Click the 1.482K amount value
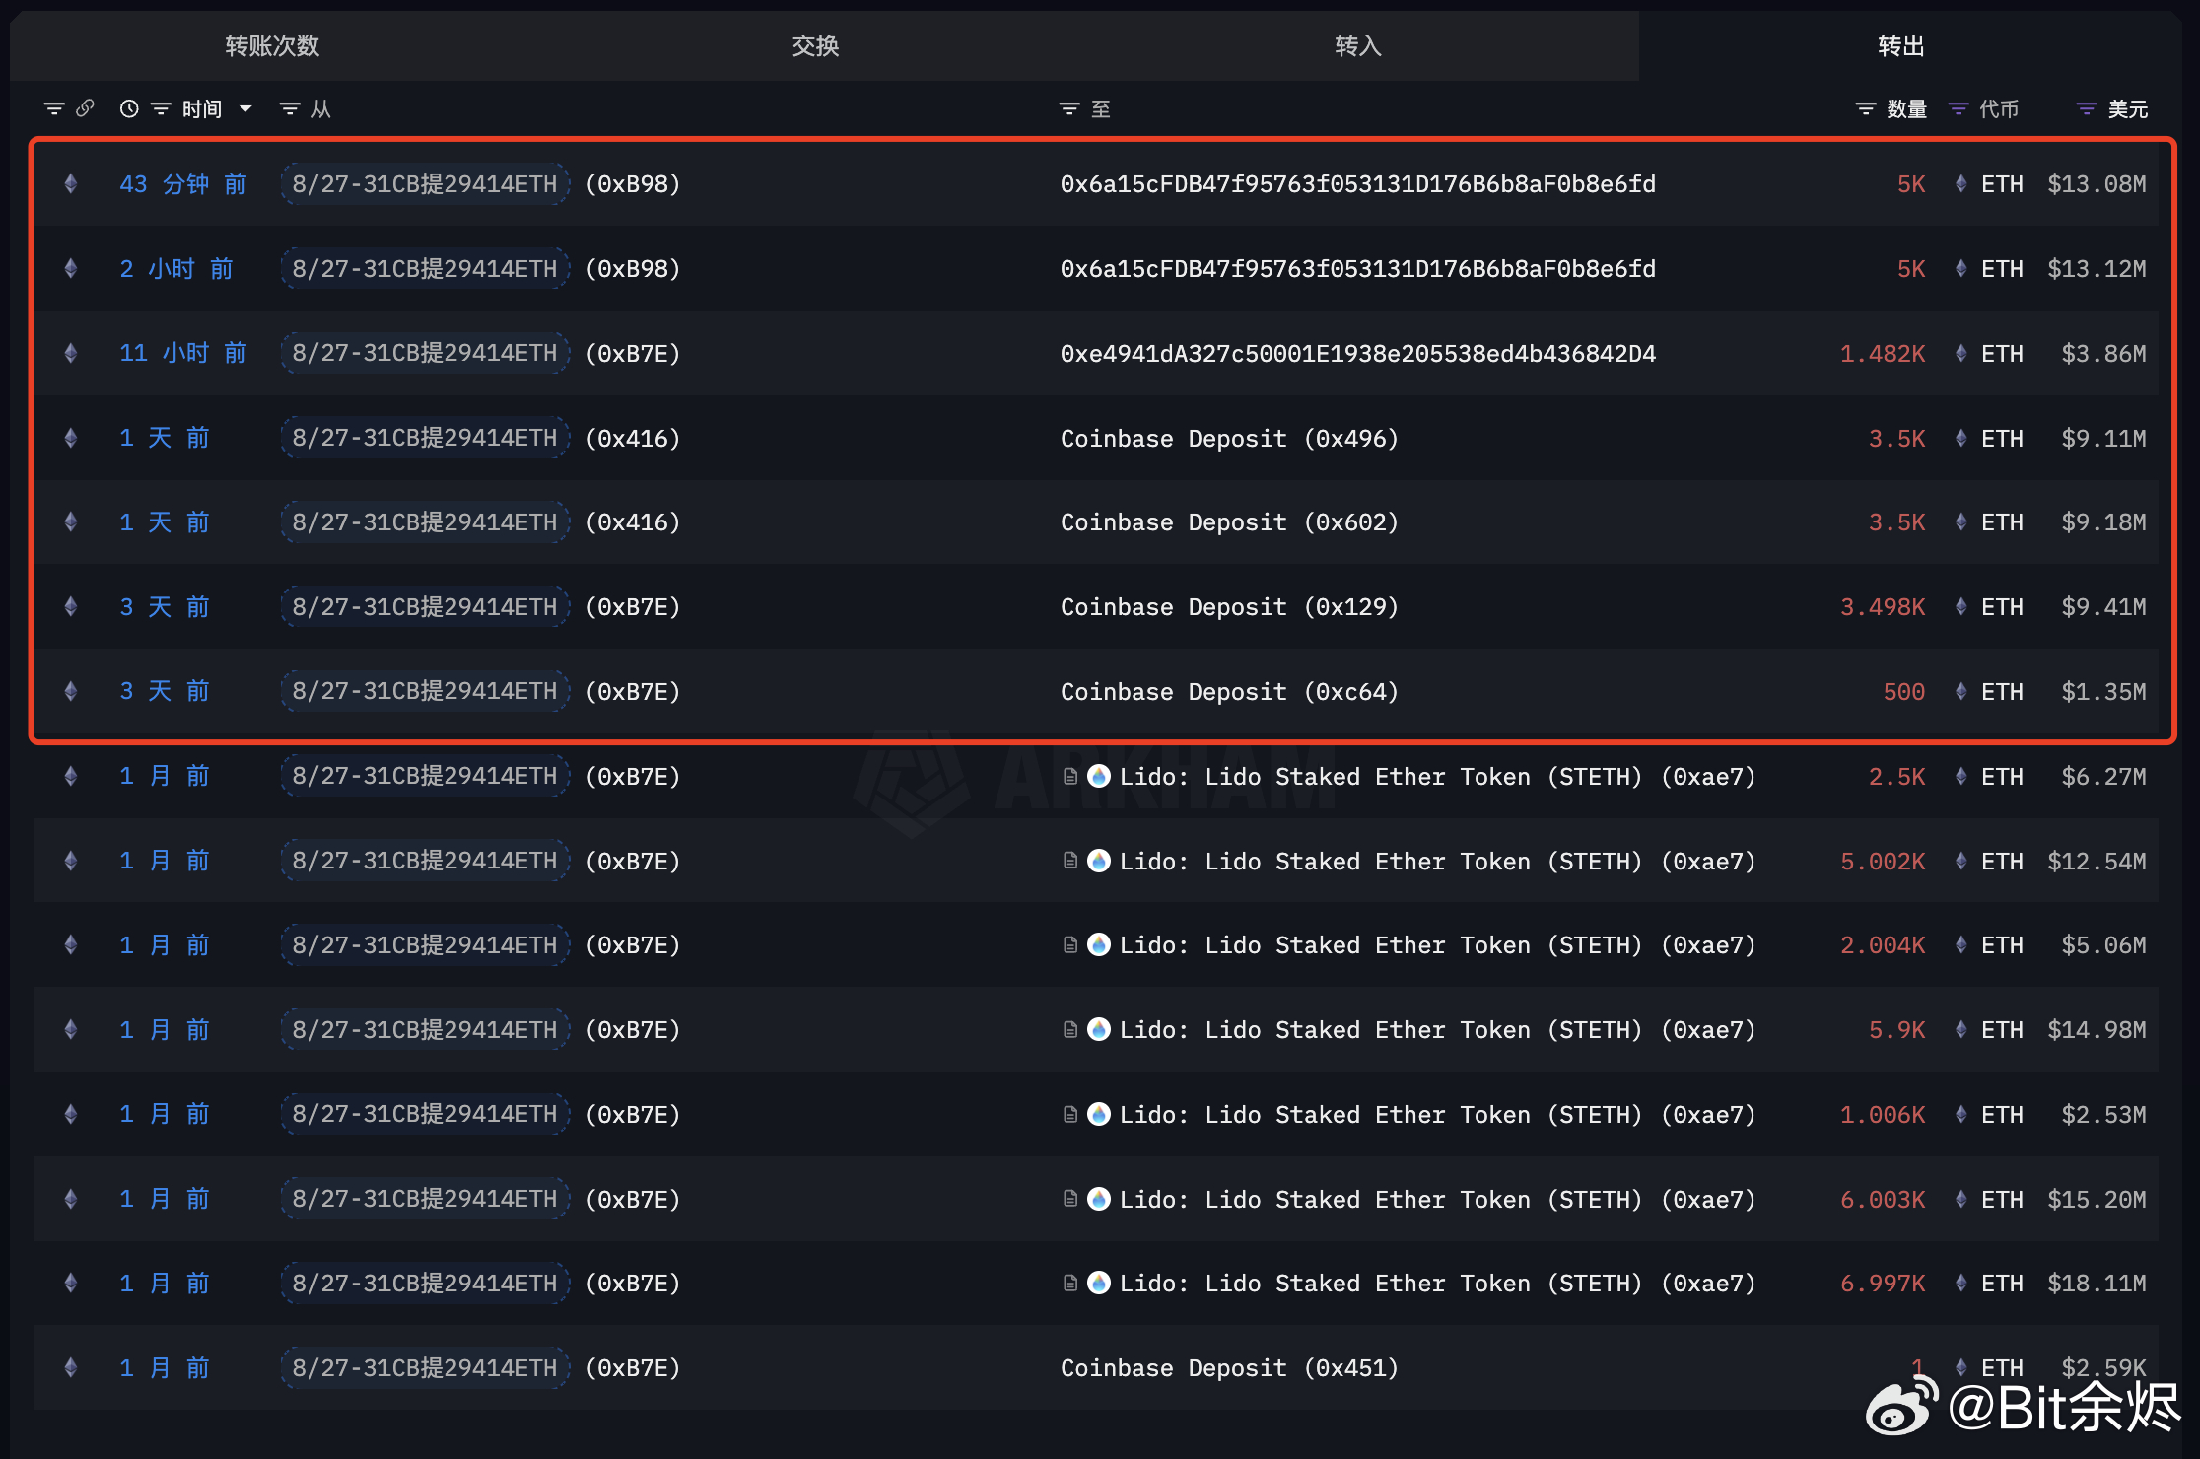 tap(1883, 354)
